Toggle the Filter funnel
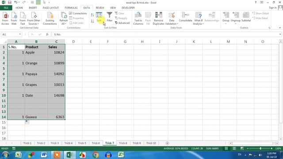 (x=109, y=17)
